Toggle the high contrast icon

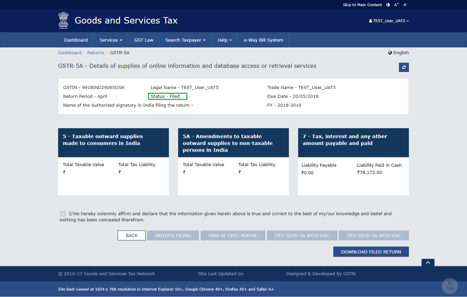pyautogui.click(x=388, y=5)
